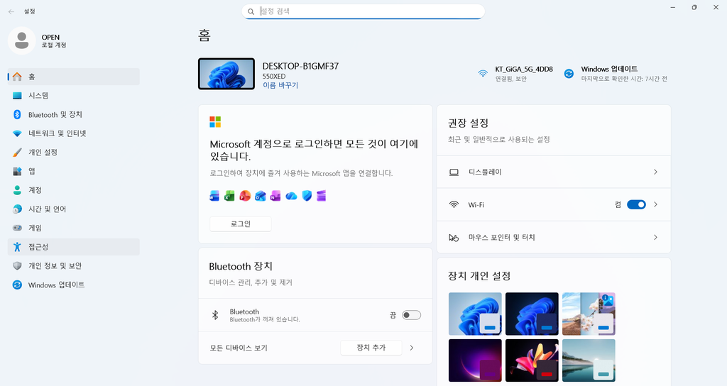Select the dark blue bloom theme
727x386 pixels.
click(x=532, y=314)
